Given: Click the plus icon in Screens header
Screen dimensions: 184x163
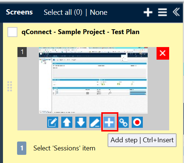Looking at the screenshot, I should (148, 12).
